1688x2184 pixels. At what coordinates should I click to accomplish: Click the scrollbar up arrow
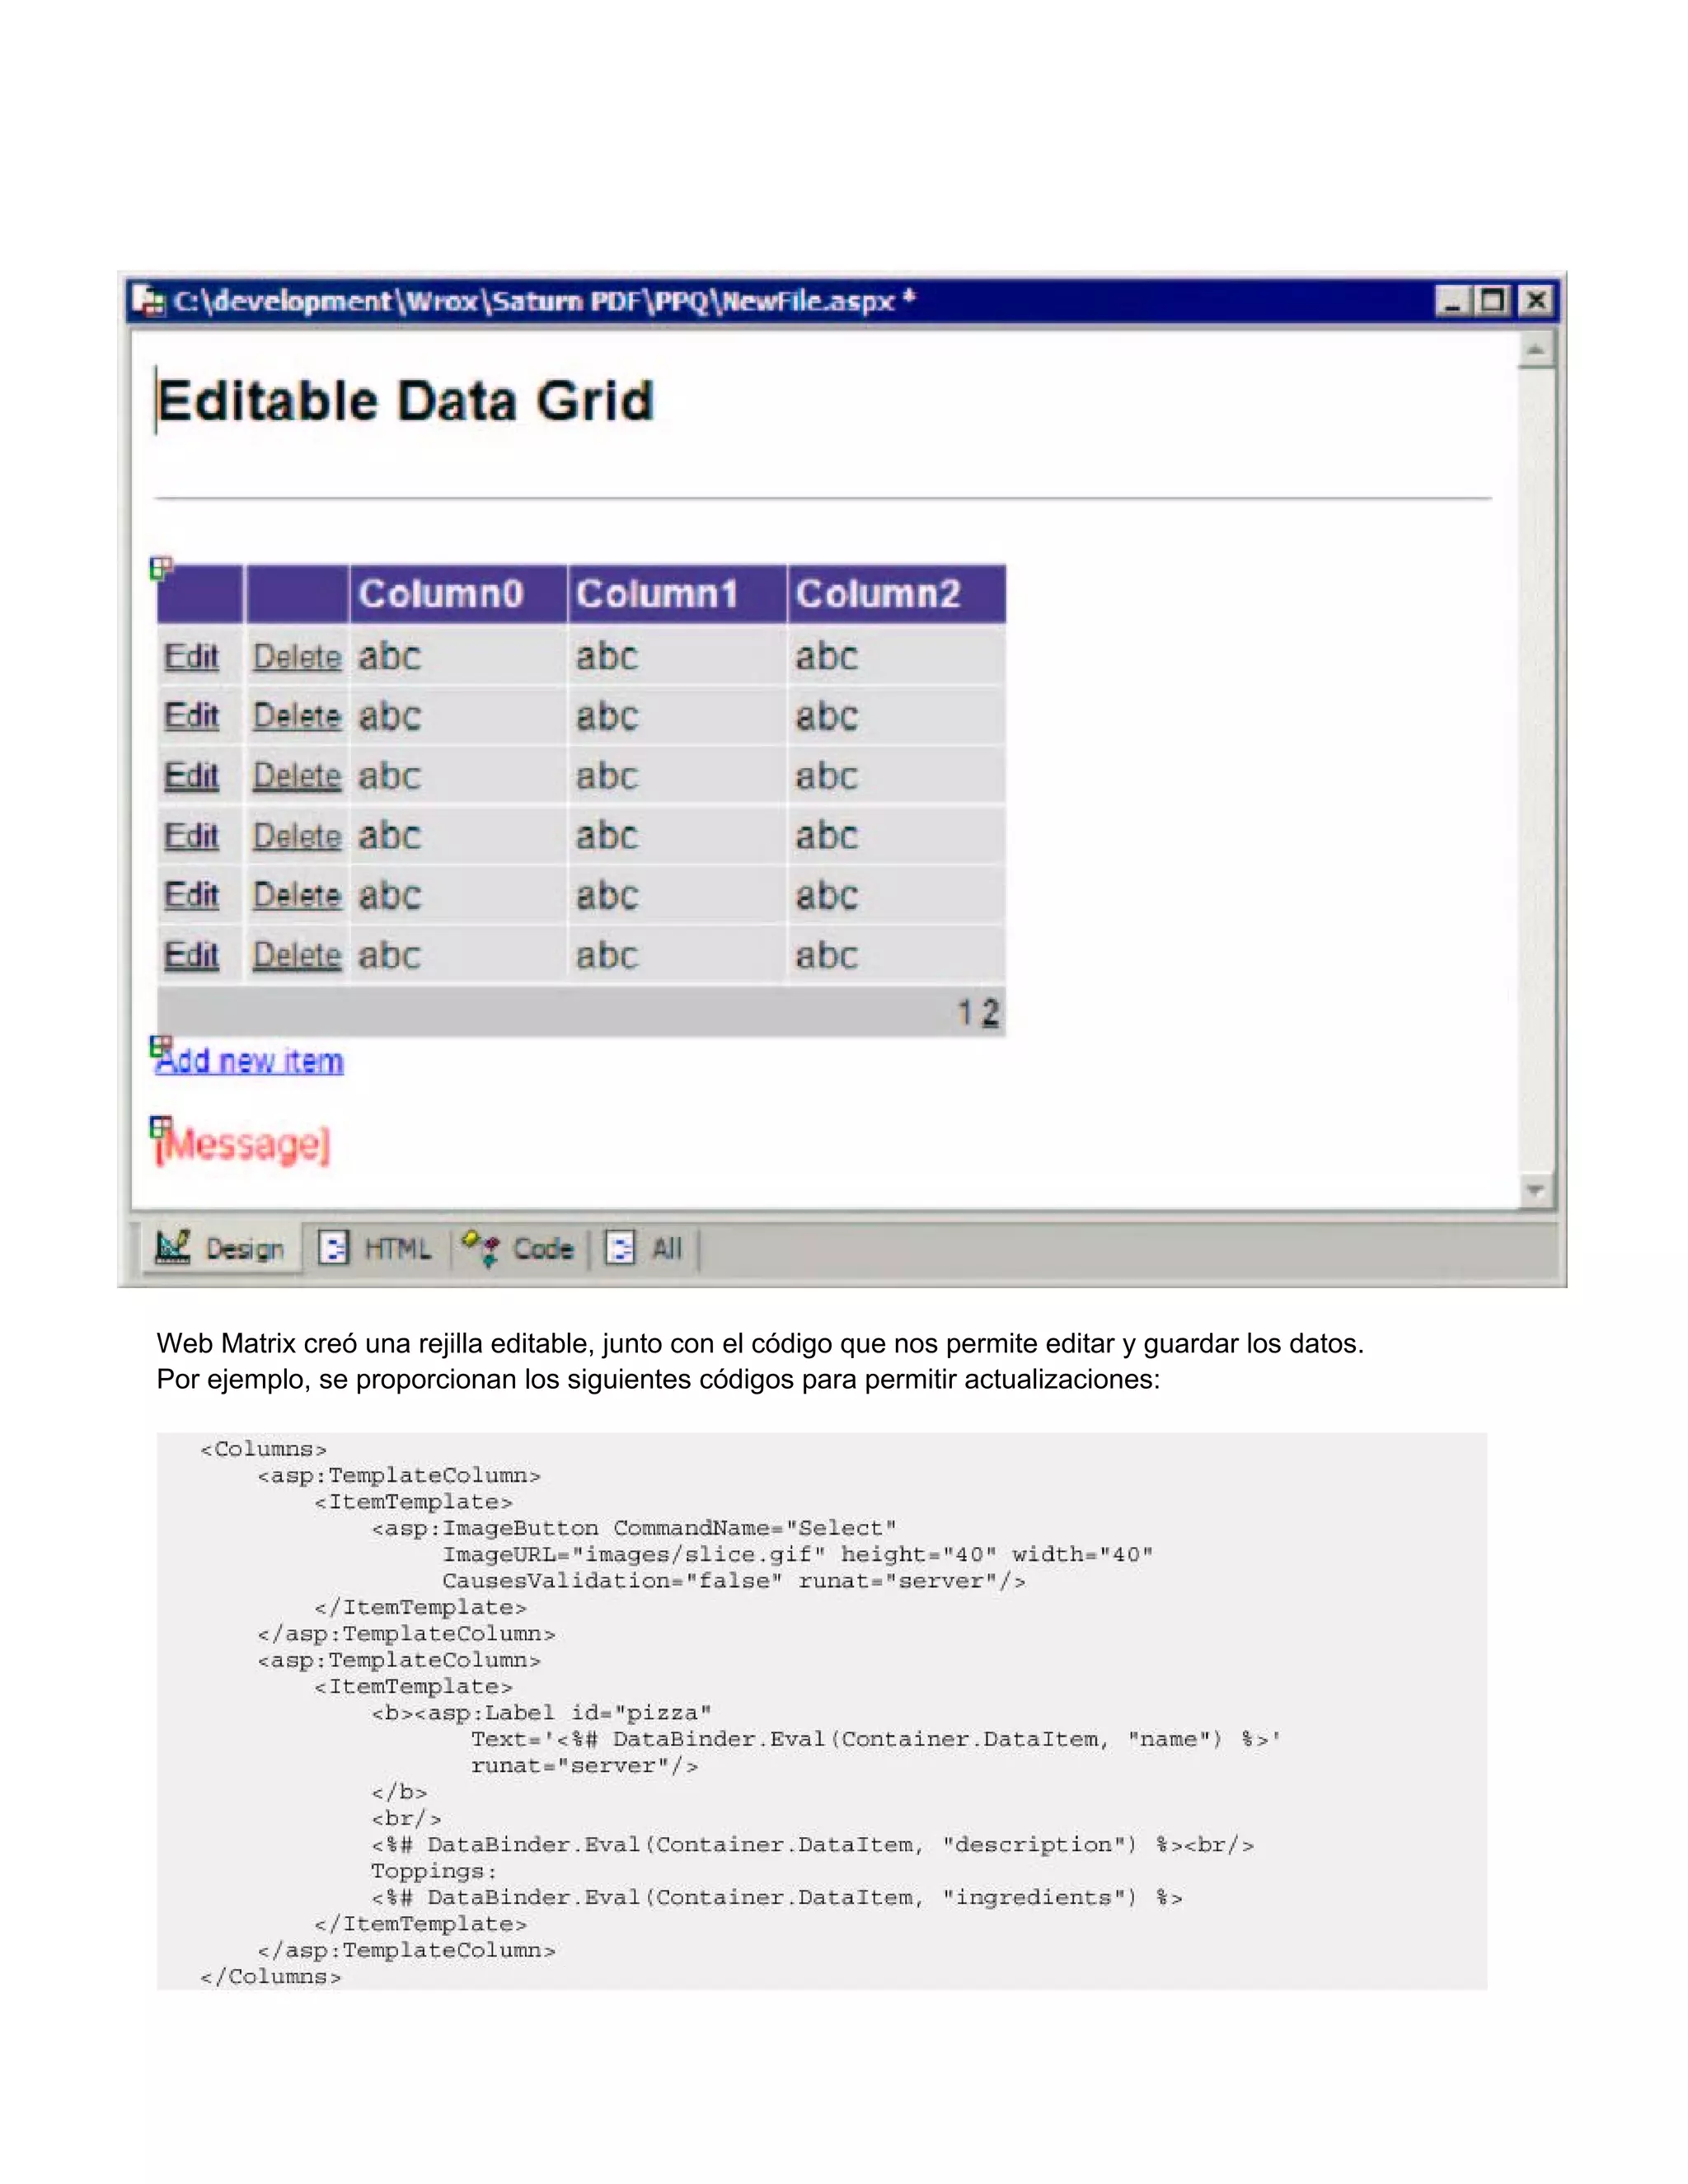pyautogui.click(x=1536, y=350)
